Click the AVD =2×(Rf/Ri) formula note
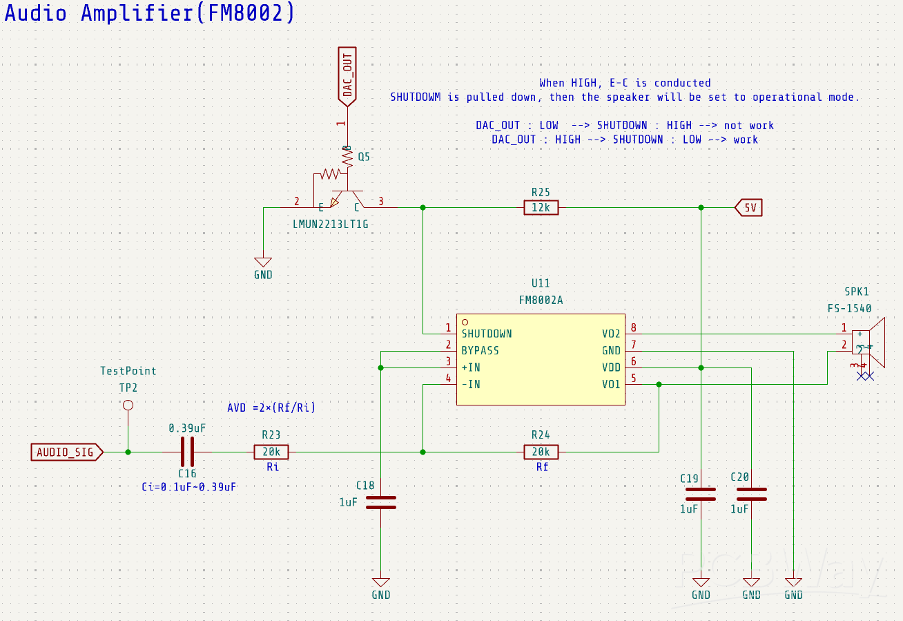This screenshot has height=621, width=903. click(271, 408)
